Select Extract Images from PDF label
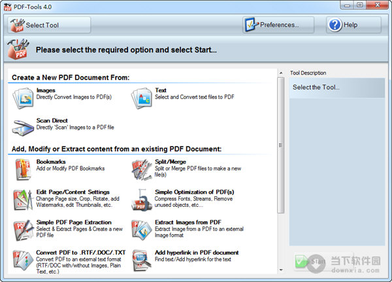 pyautogui.click(x=188, y=222)
